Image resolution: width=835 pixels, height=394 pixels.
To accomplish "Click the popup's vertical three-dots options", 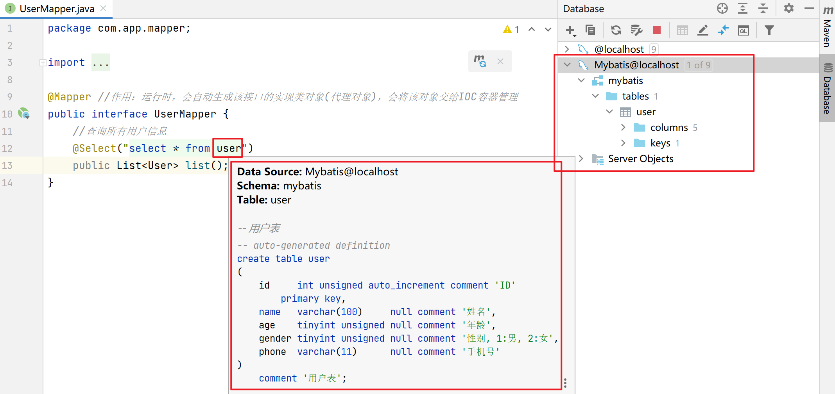I will click(565, 383).
